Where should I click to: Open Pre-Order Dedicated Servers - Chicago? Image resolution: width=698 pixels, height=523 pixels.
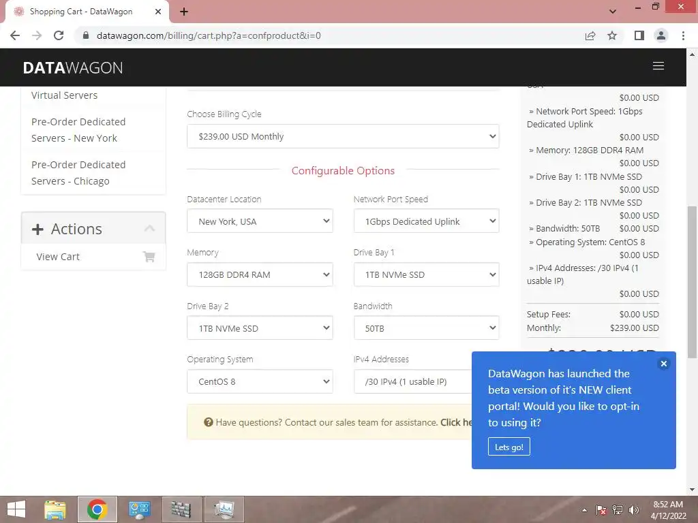[x=78, y=173]
